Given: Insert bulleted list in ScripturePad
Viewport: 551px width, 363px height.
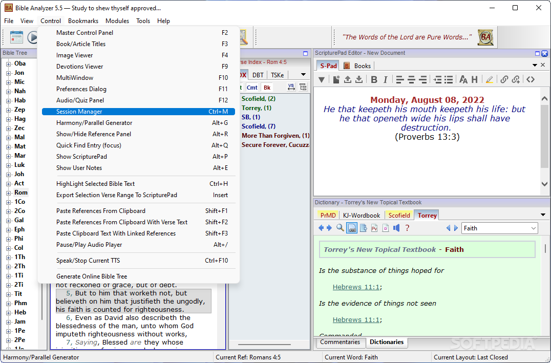Looking at the screenshot, I should coord(449,80).
